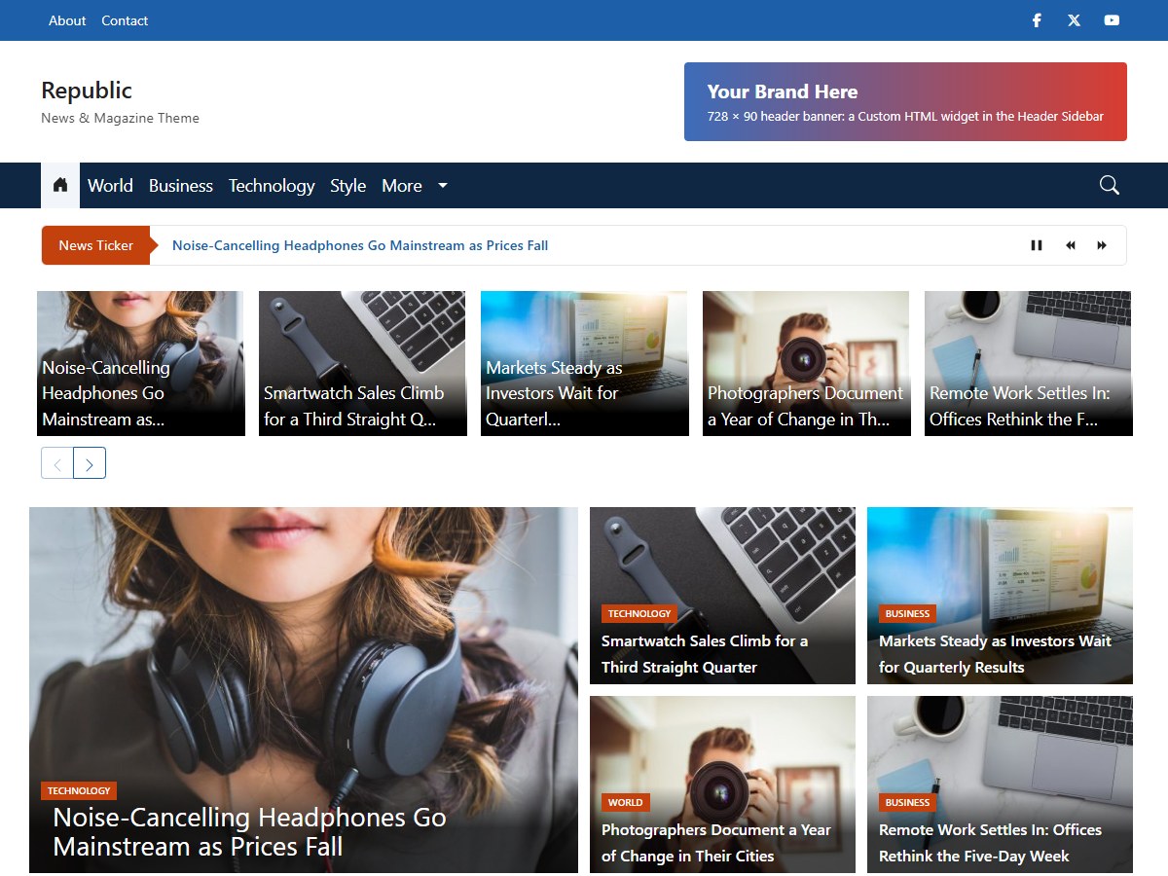
Task: Follow the About link in top bar
Action: click(67, 20)
